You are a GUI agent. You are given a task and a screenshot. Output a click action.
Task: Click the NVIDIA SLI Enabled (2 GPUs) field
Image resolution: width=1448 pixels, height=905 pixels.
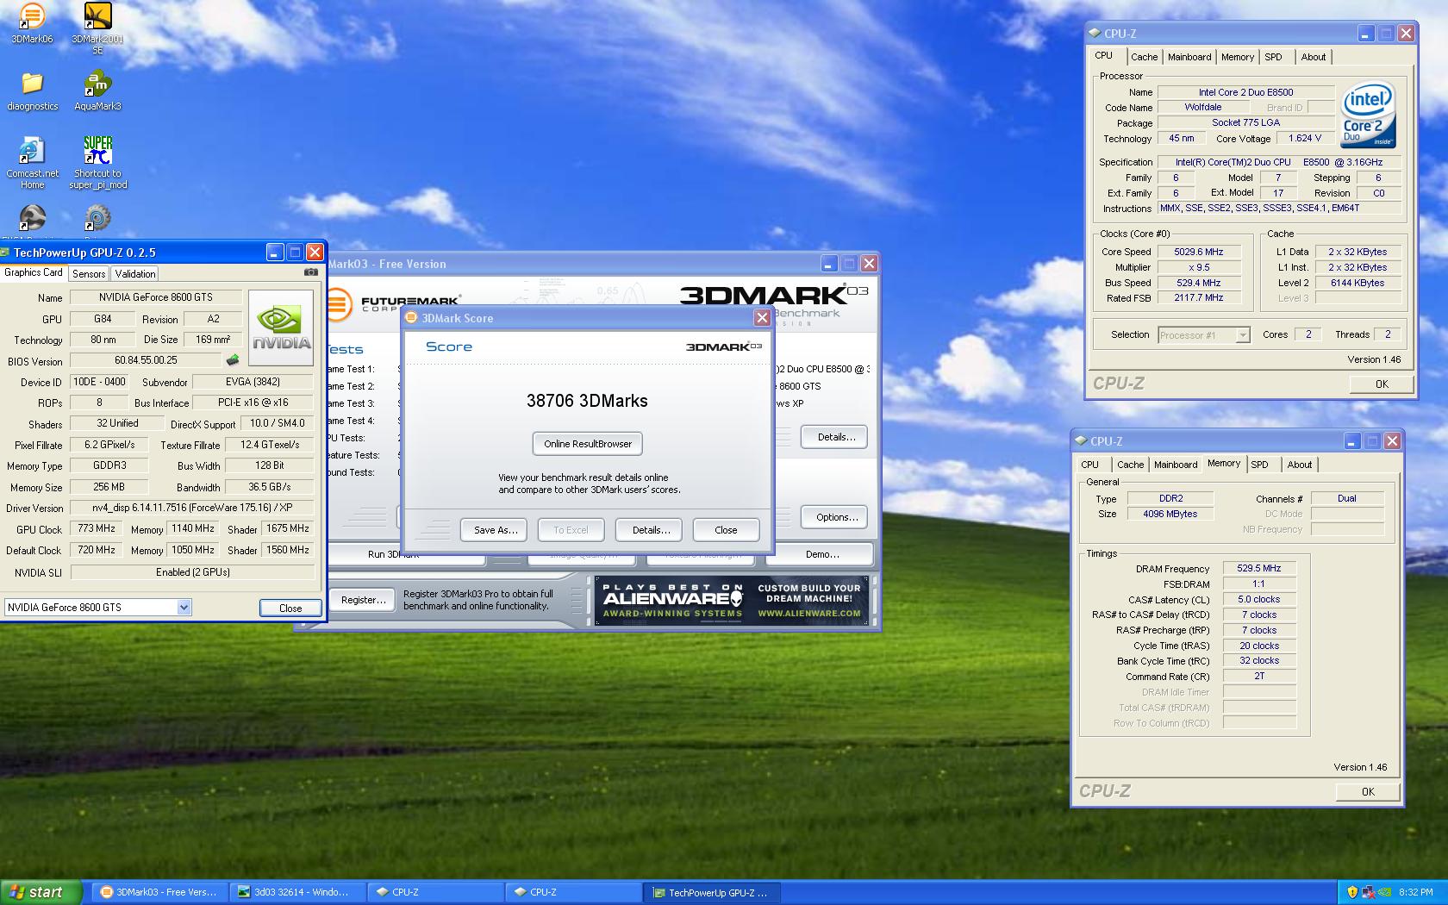click(192, 572)
